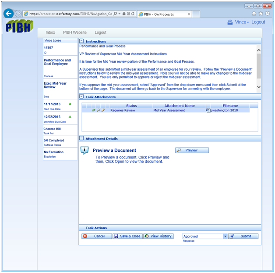Click Performance and Goal Employee process text
This screenshot has height=273, width=275.
click(x=57, y=62)
